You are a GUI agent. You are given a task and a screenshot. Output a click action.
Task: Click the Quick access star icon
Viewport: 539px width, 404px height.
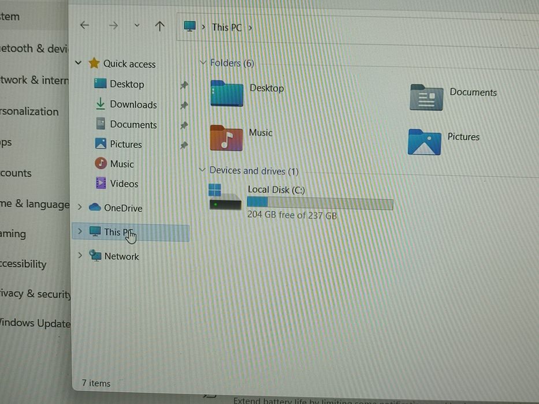coord(94,63)
